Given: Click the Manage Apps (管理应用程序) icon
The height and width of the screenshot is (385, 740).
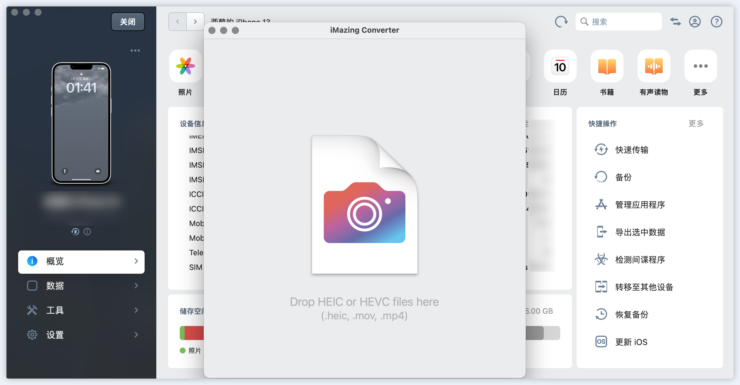Looking at the screenshot, I should (601, 204).
